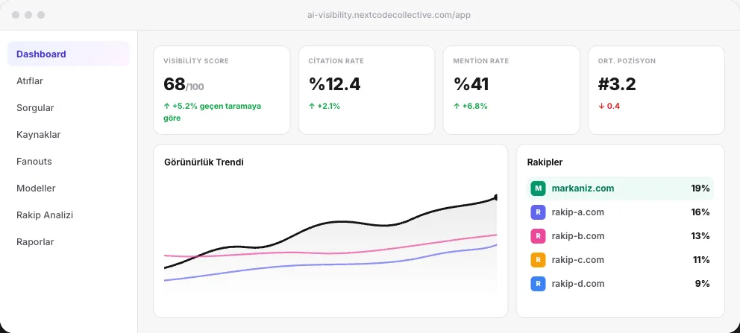
Task: Click the orange R icon for rakip-c.com
Action: click(x=538, y=260)
